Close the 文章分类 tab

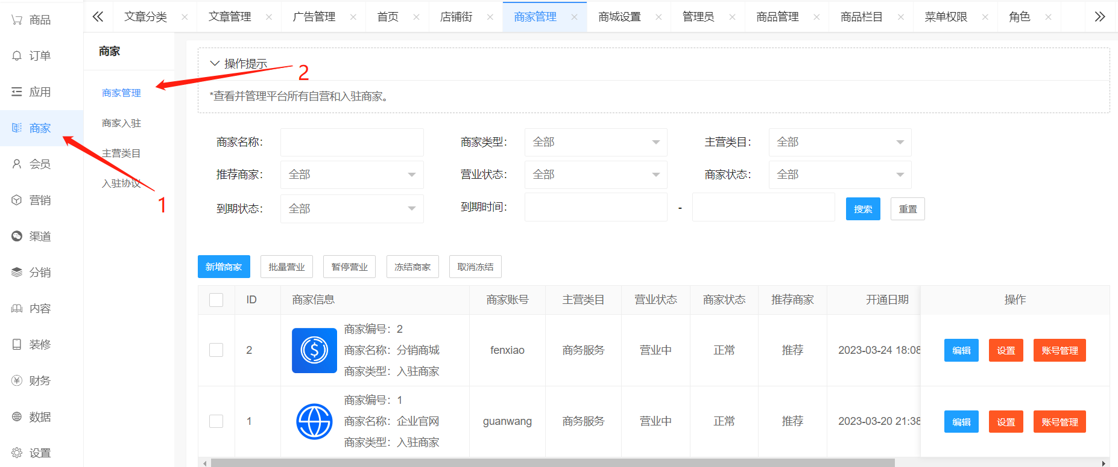point(185,17)
